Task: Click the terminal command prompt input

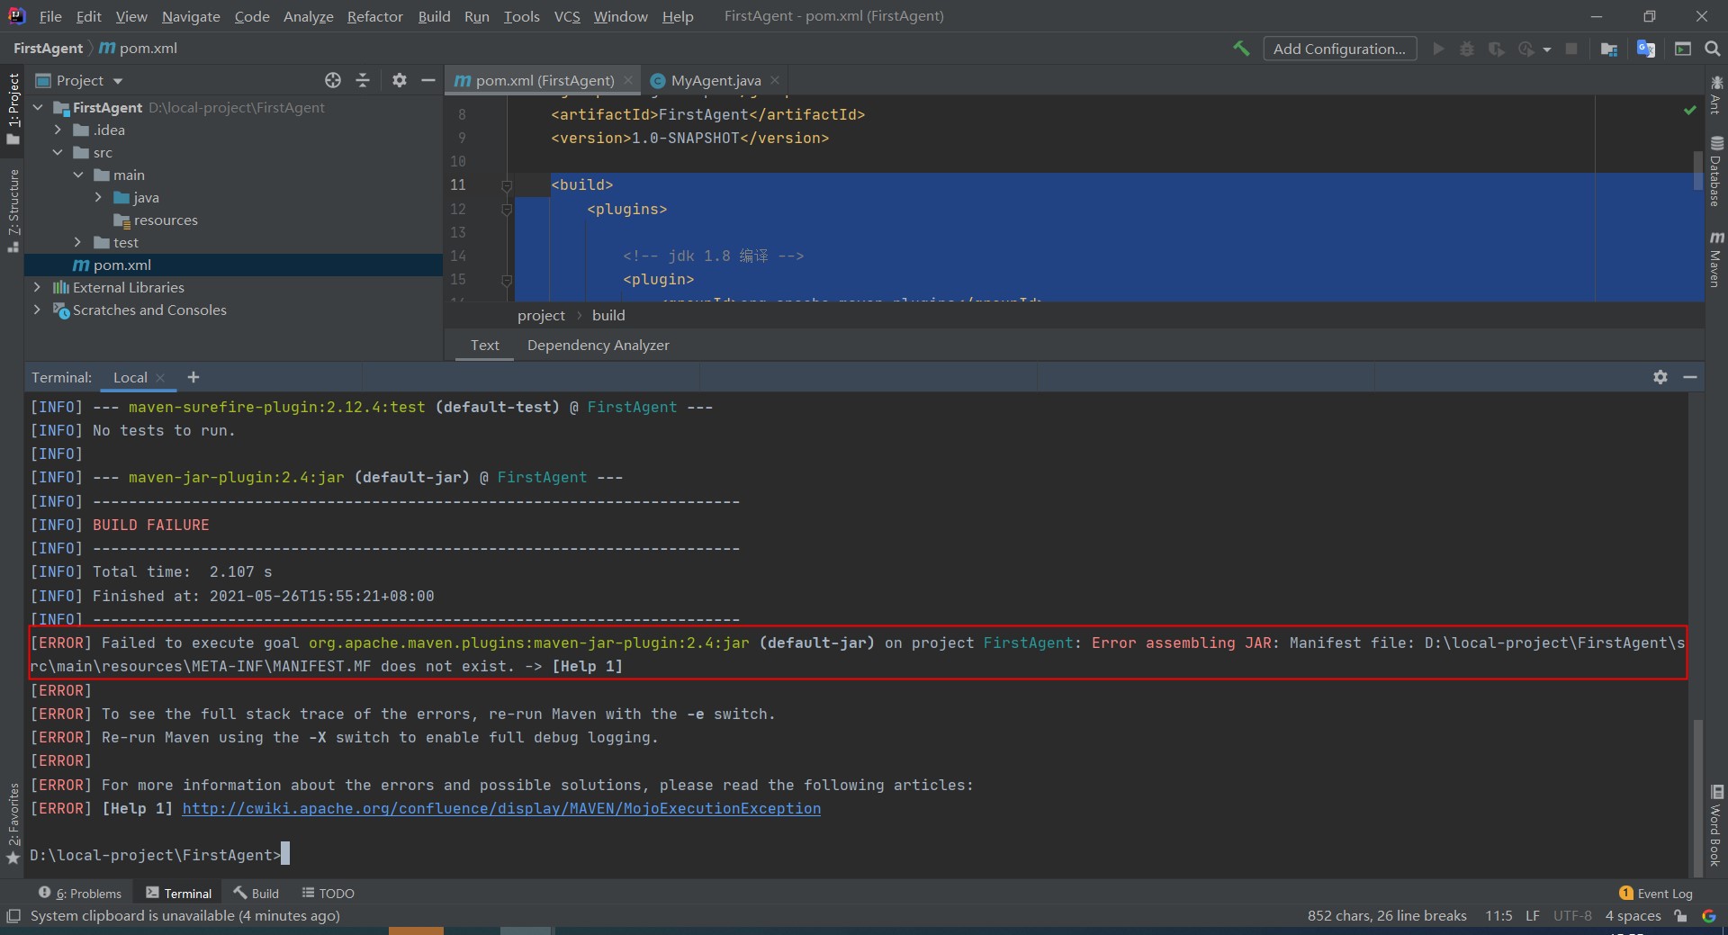Action: coord(285,854)
